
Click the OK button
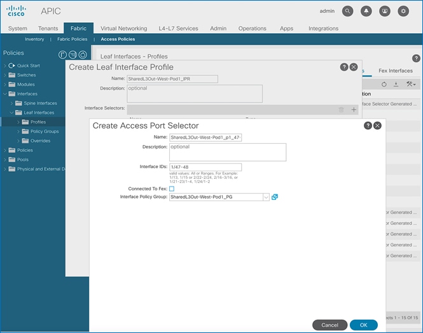pos(364,325)
